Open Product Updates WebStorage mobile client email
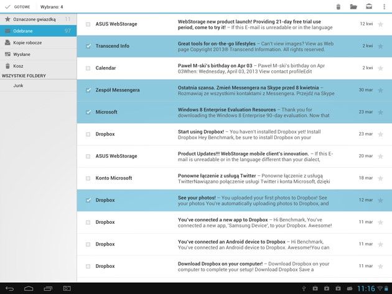This screenshot has height=294, width=392. click(235, 157)
